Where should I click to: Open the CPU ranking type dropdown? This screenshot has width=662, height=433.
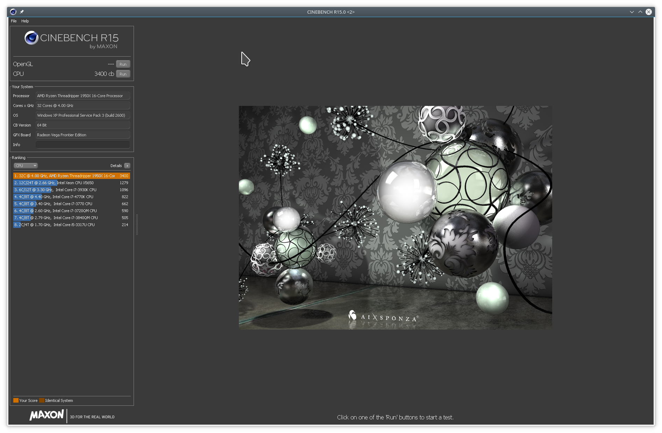click(x=26, y=166)
